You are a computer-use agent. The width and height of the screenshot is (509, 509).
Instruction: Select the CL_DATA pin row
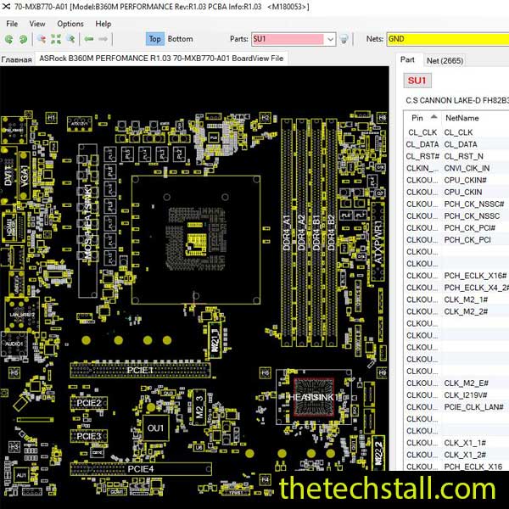pos(456,144)
